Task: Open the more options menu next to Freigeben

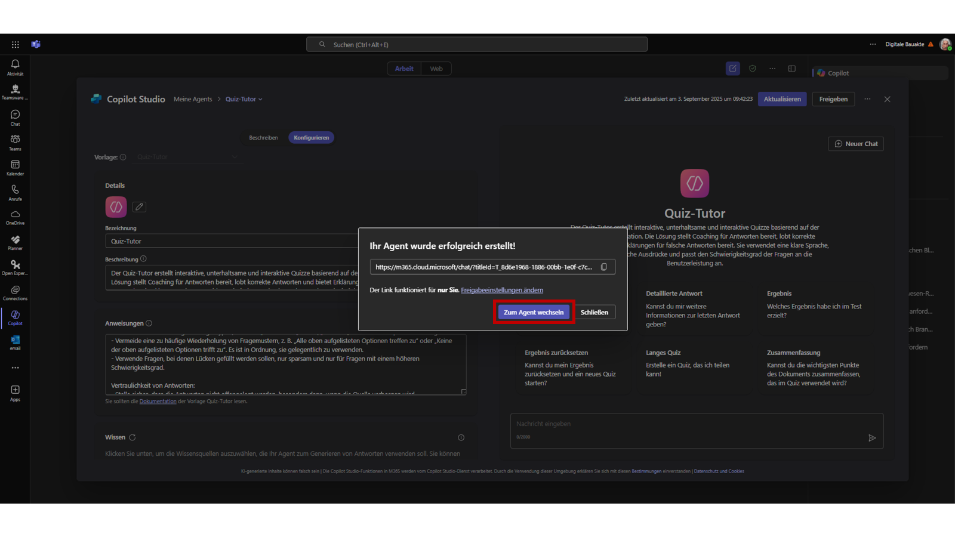Action: [x=867, y=99]
